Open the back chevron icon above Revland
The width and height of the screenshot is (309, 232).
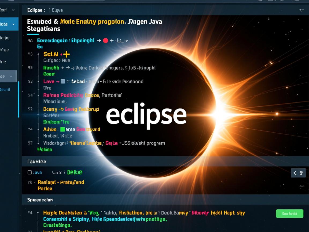pos(295,173)
